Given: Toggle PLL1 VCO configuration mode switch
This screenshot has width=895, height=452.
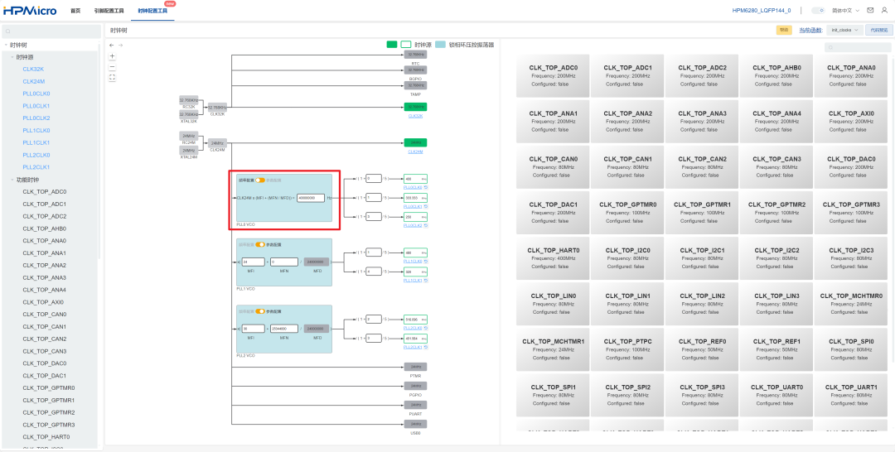Looking at the screenshot, I should point(259,244).
